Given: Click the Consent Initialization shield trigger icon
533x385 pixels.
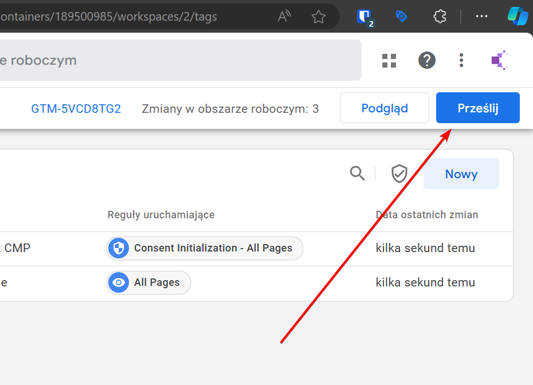Looking at the screenshot, I should [119, 248].
